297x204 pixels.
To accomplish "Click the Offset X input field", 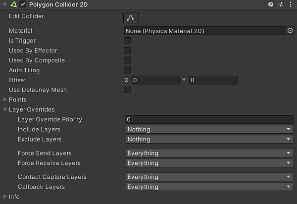I will coord(155,80).
